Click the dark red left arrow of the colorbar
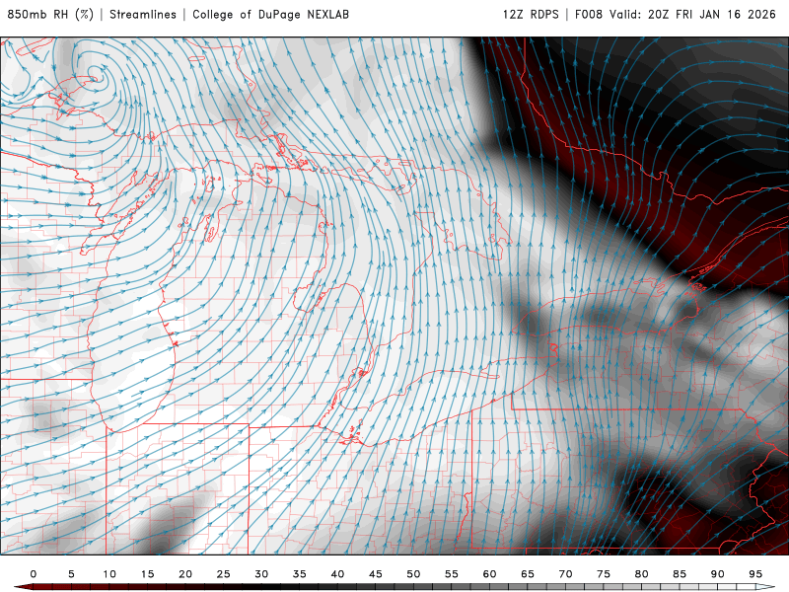Screen dimensions: 789x592 click(23, 587)
